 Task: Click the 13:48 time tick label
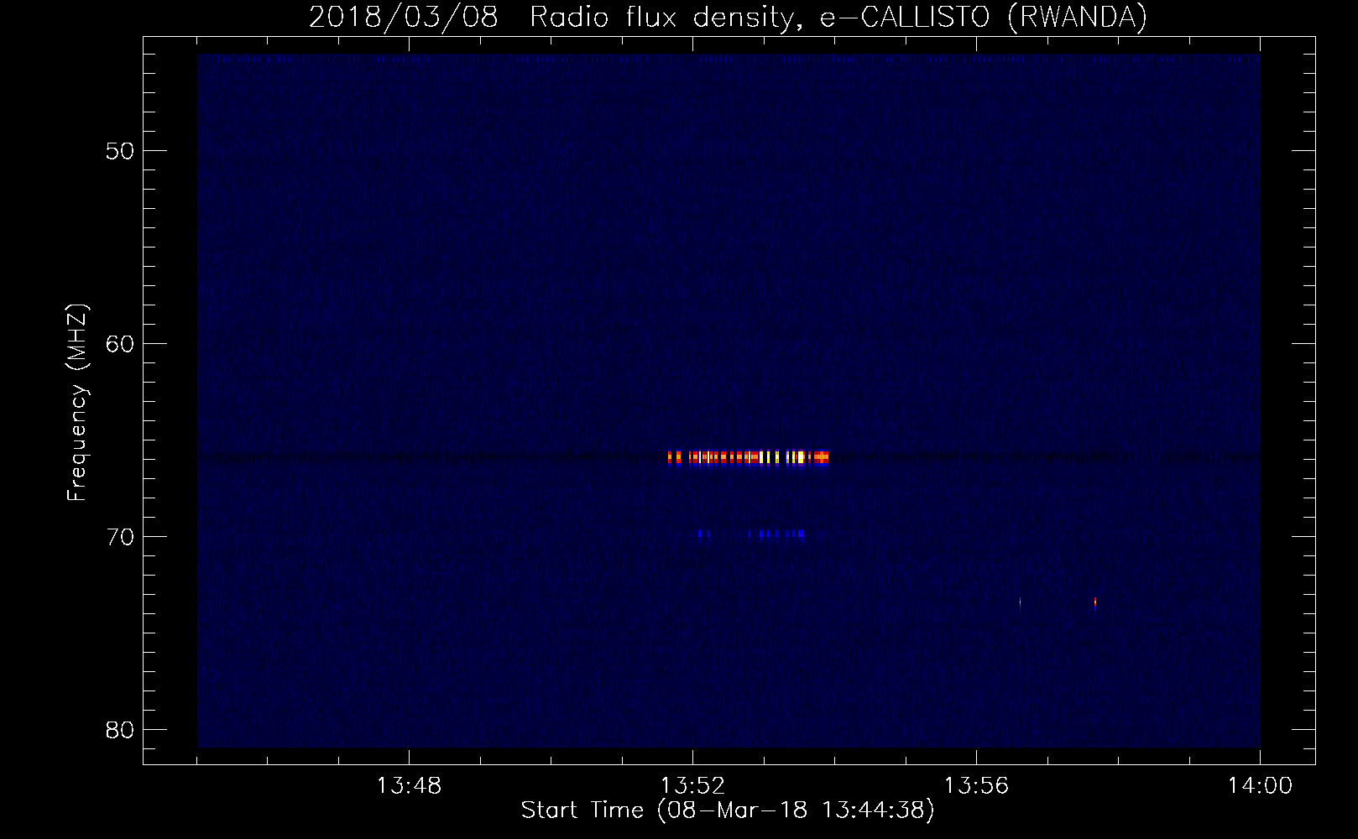tap(409, 786)
